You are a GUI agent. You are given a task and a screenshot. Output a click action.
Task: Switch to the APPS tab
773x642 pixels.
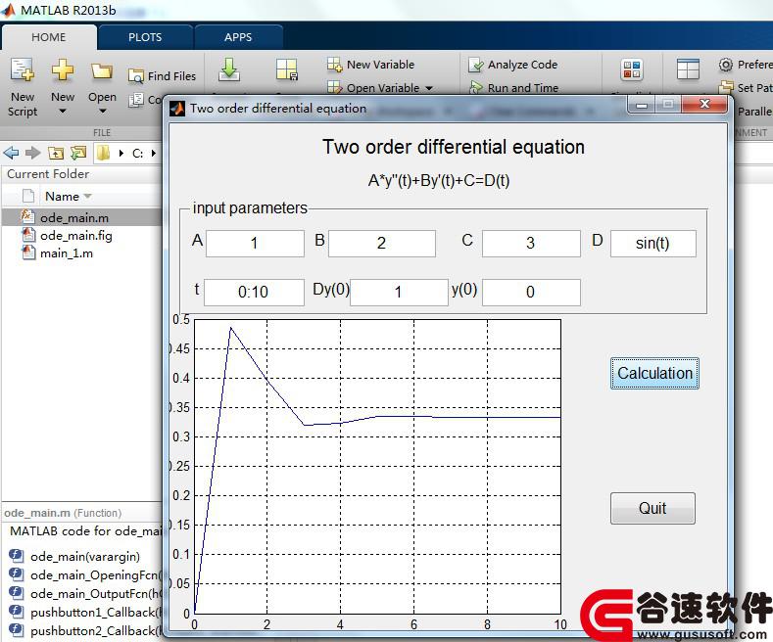point(238,37)
